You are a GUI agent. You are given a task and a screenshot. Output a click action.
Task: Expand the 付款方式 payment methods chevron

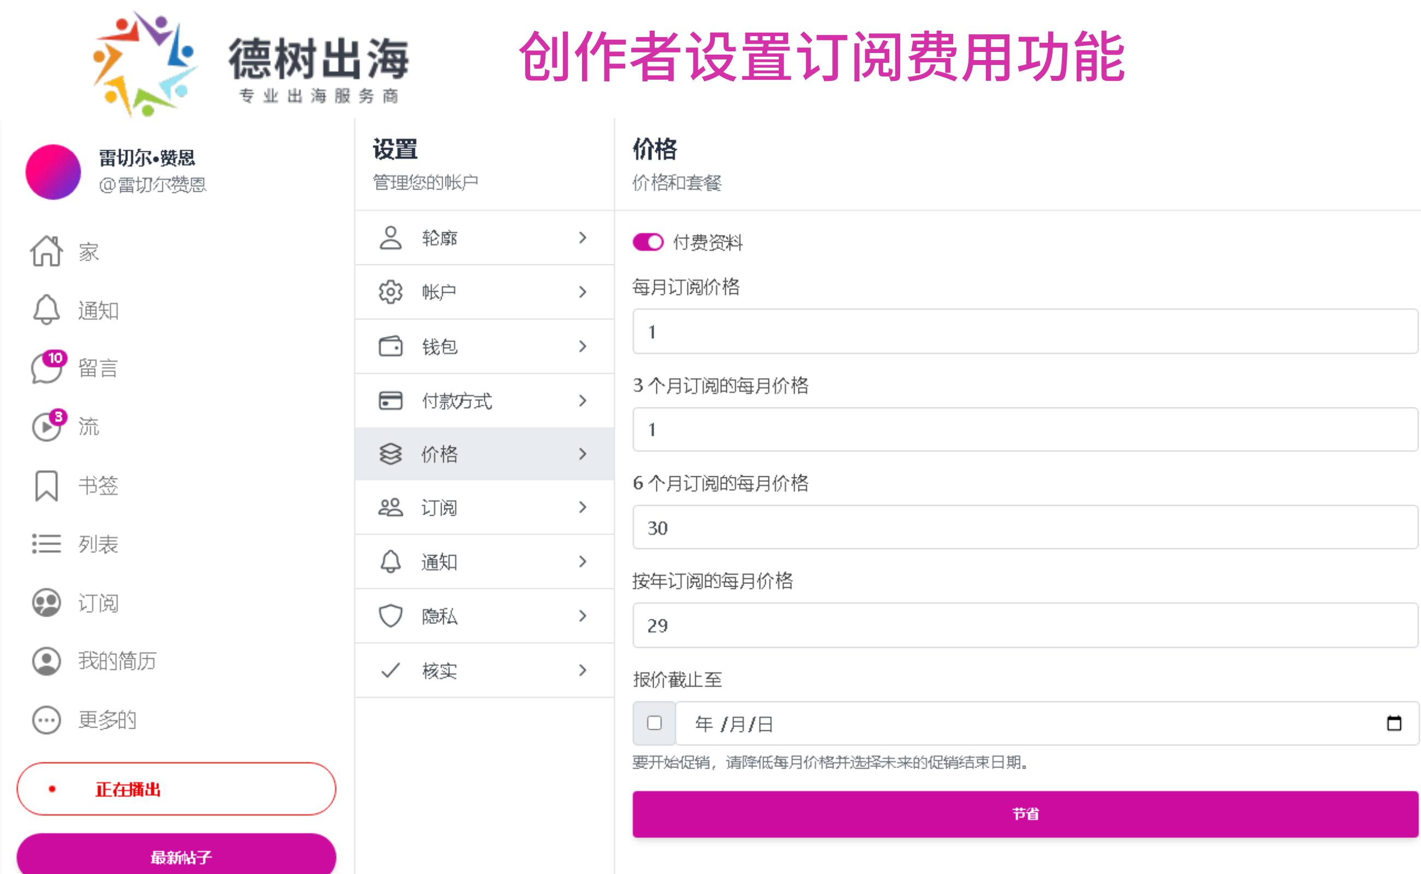pos(583,400)
